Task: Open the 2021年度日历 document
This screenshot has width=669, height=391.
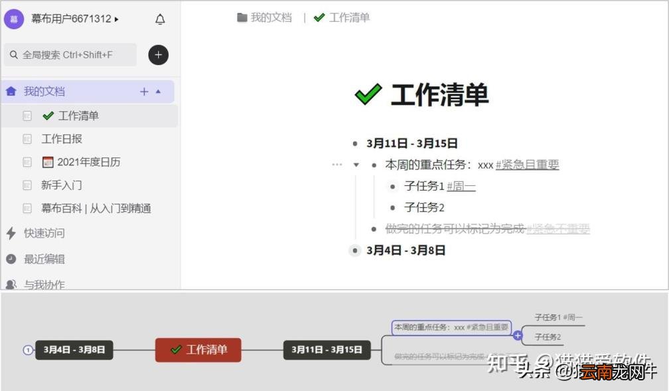Action: tap(89, 162)
